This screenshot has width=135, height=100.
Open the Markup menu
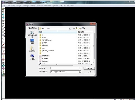(40, 5)
